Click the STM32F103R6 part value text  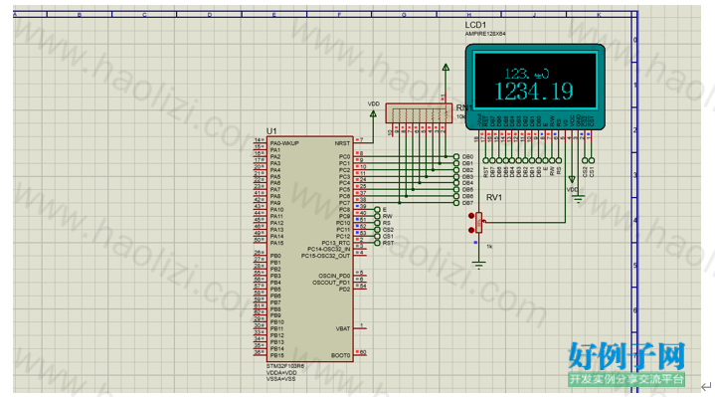pyautogui.click(x=285, y=366)
